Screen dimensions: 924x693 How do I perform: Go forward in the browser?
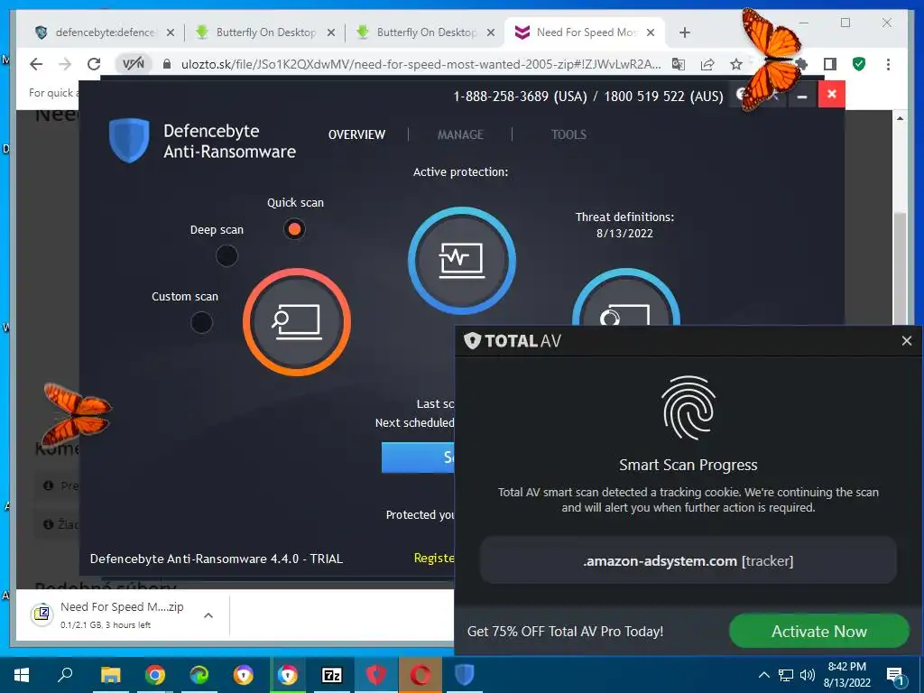[x=65, y=64]
